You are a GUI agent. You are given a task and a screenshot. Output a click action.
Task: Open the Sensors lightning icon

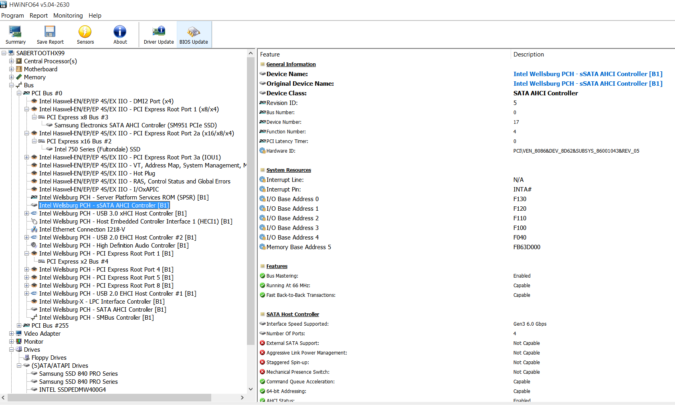(x=85, y=31)
